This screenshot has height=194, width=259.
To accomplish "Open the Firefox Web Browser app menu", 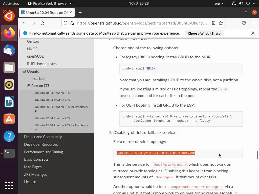I will click(50, 3).
